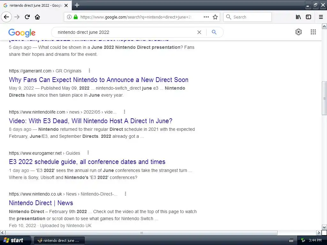Toggle the browser sidebar panel
The image size is (327, 245).
tap(308, 17)
